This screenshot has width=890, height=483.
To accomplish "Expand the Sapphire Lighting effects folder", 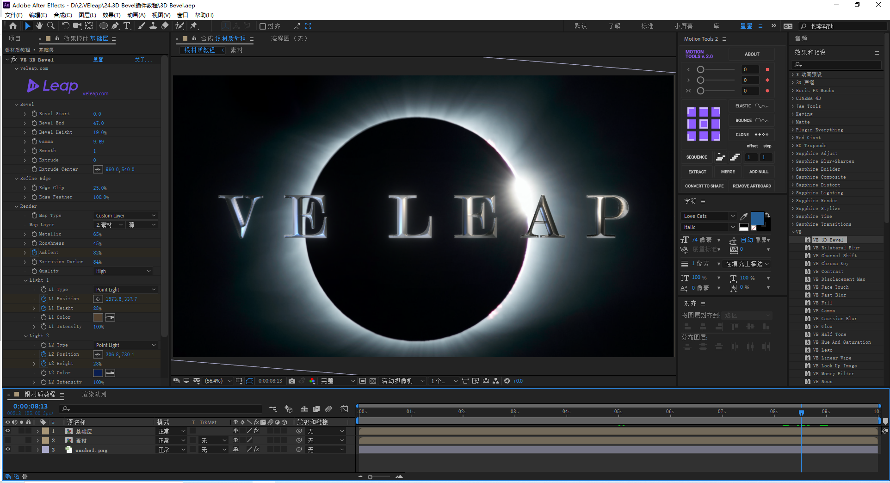I will pyautogui.click(x=793, y=193).
